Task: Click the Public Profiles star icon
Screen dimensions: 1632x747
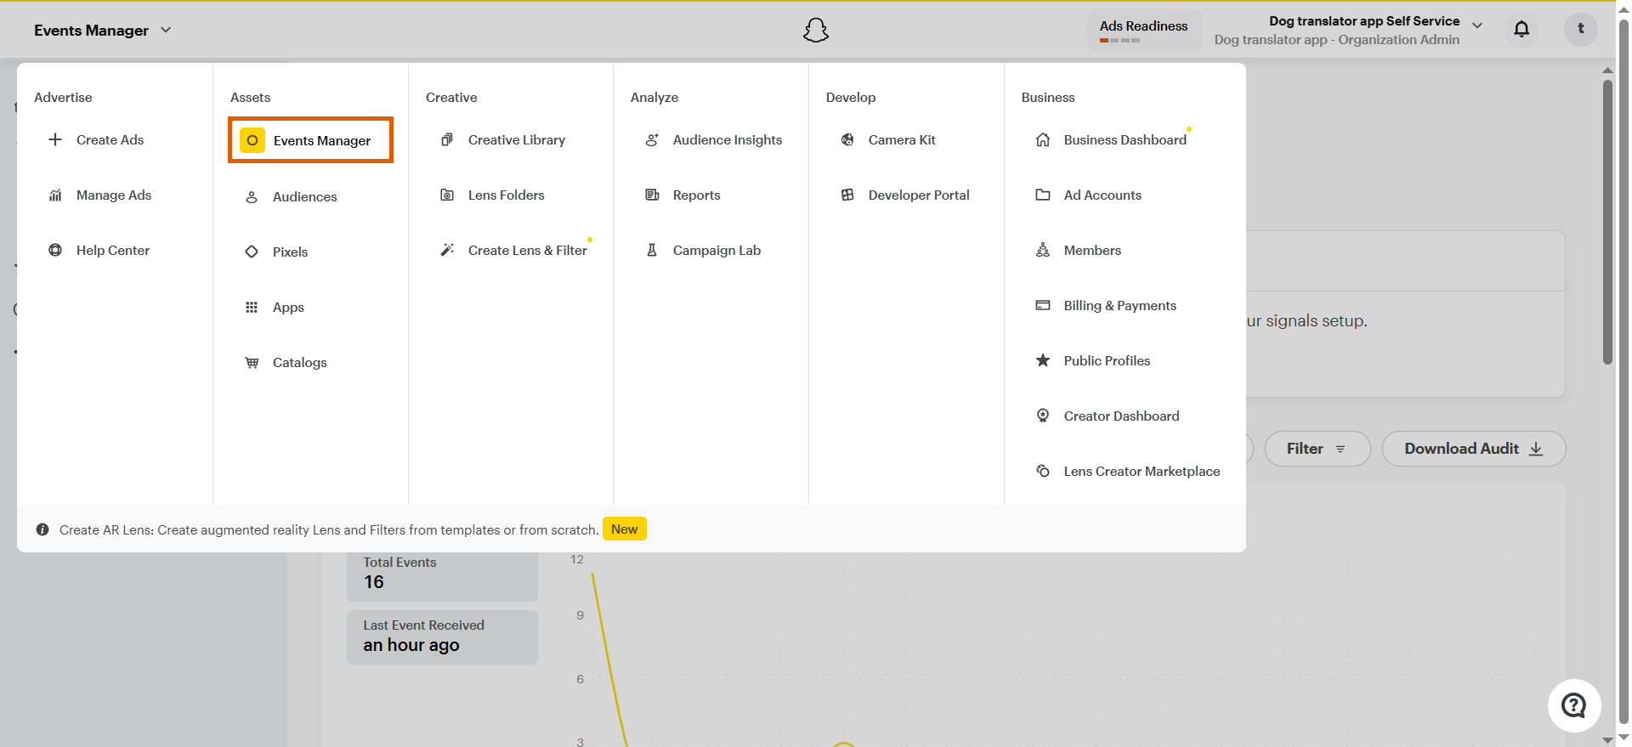Action: pyautogui.click(x=1043, y=360)
